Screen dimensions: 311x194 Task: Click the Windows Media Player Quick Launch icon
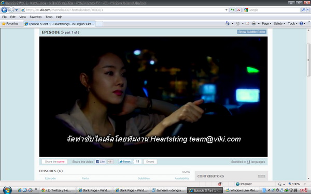tap(30, 190)
